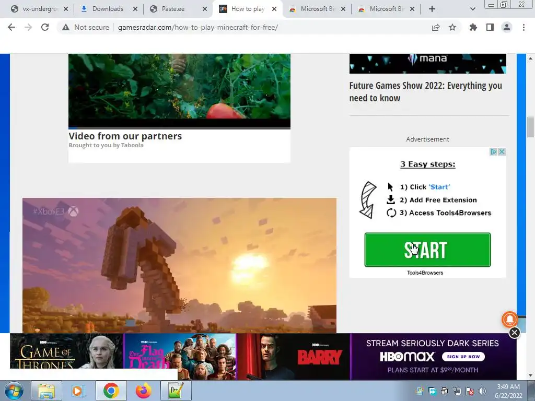Open the Notepad++ taskbar icon
Viewport: 535px width, 401px height.
[x=176, y=391]
